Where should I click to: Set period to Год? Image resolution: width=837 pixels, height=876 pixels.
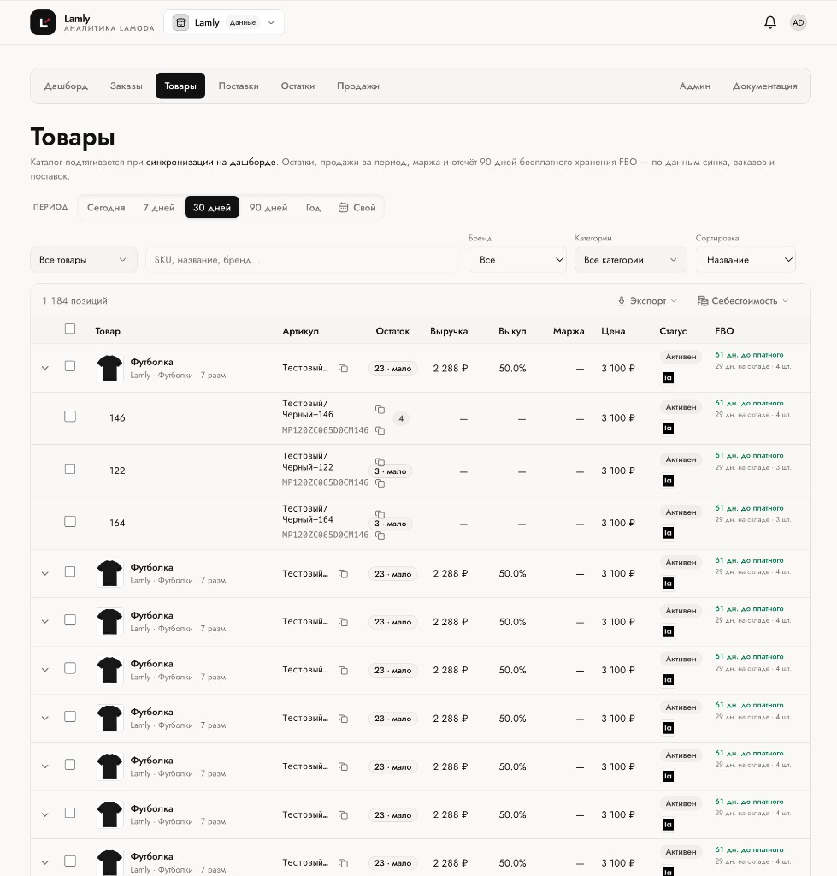(313, 207)
